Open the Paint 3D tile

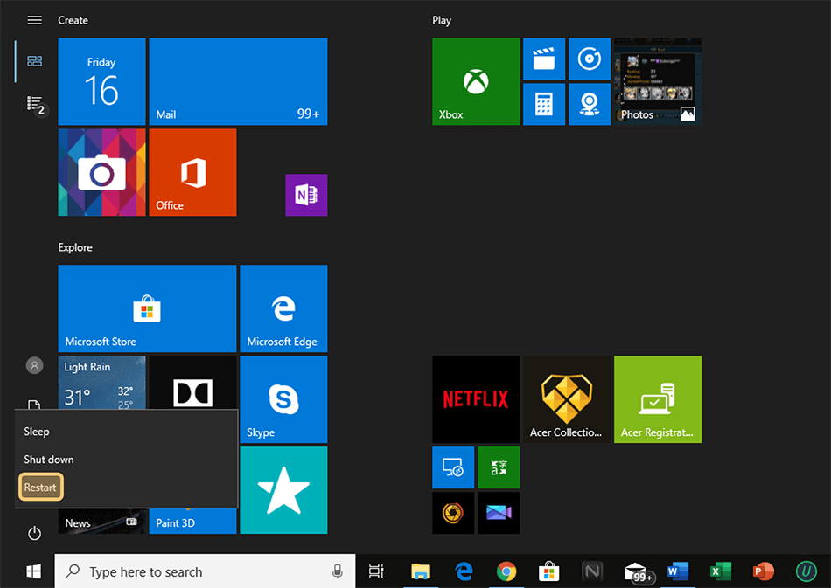(193, 522)
